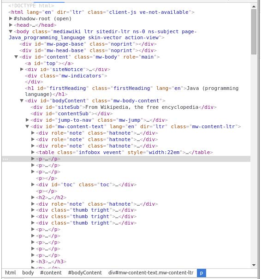Expand the h2 element node
Viewport: 261px width, 279px height.
tap(33, 197)
